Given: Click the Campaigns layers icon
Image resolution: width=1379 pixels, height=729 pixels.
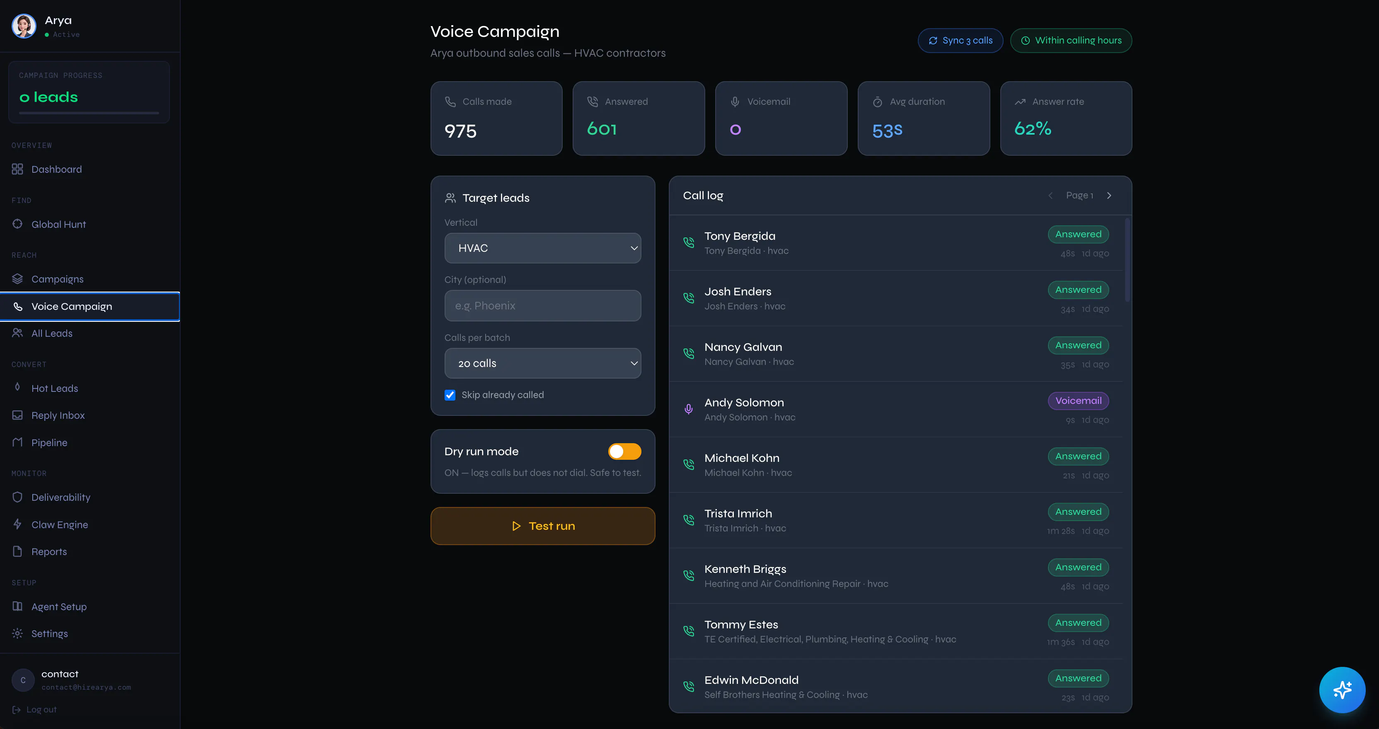Looking at the screenshot, I should tap(18, 279).
